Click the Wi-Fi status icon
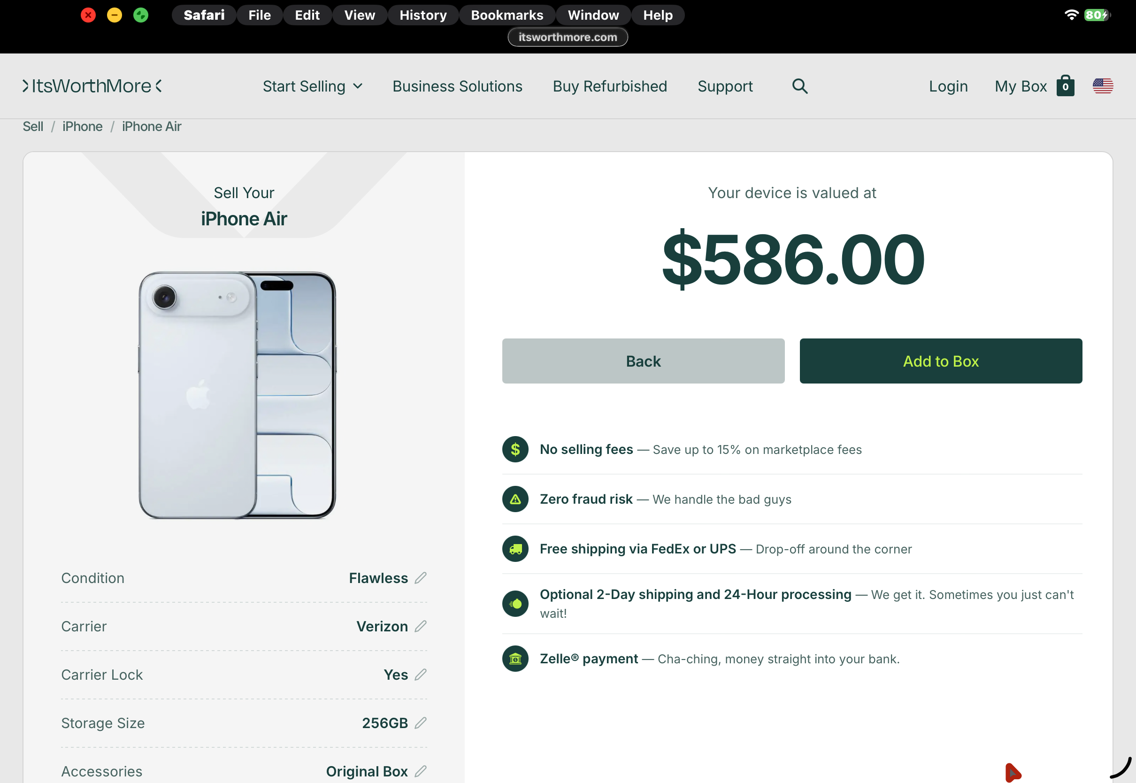 (x=1071, y=15)
